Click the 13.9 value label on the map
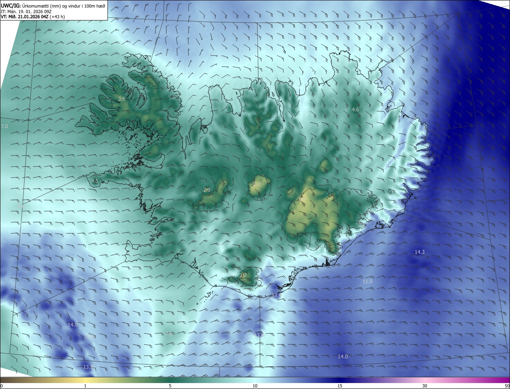The image size is (510, 389). [88, 367]
